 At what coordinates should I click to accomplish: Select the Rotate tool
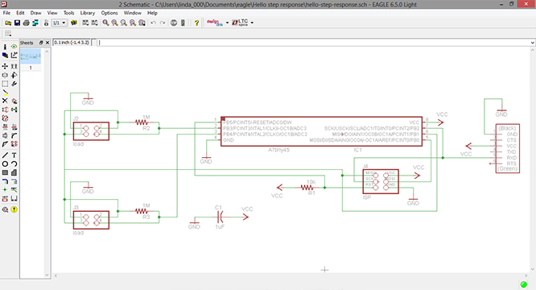click(x=14, y=75)
